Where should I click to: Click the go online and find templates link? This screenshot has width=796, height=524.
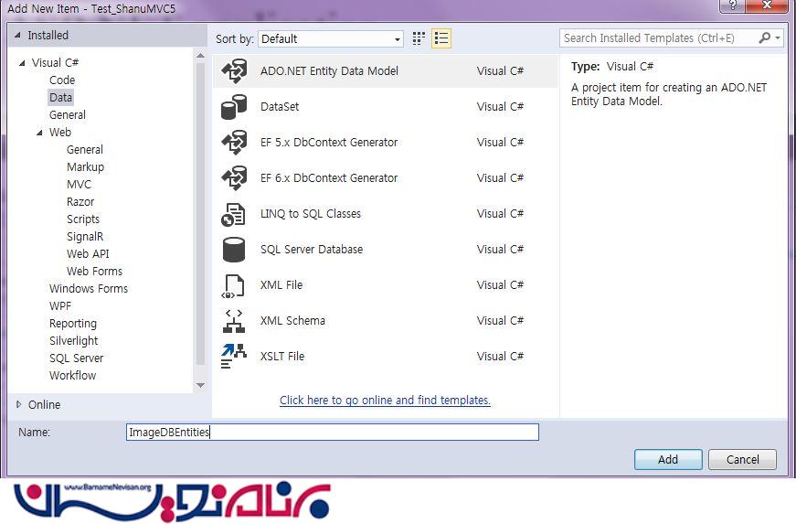click(x=385, y=401)
